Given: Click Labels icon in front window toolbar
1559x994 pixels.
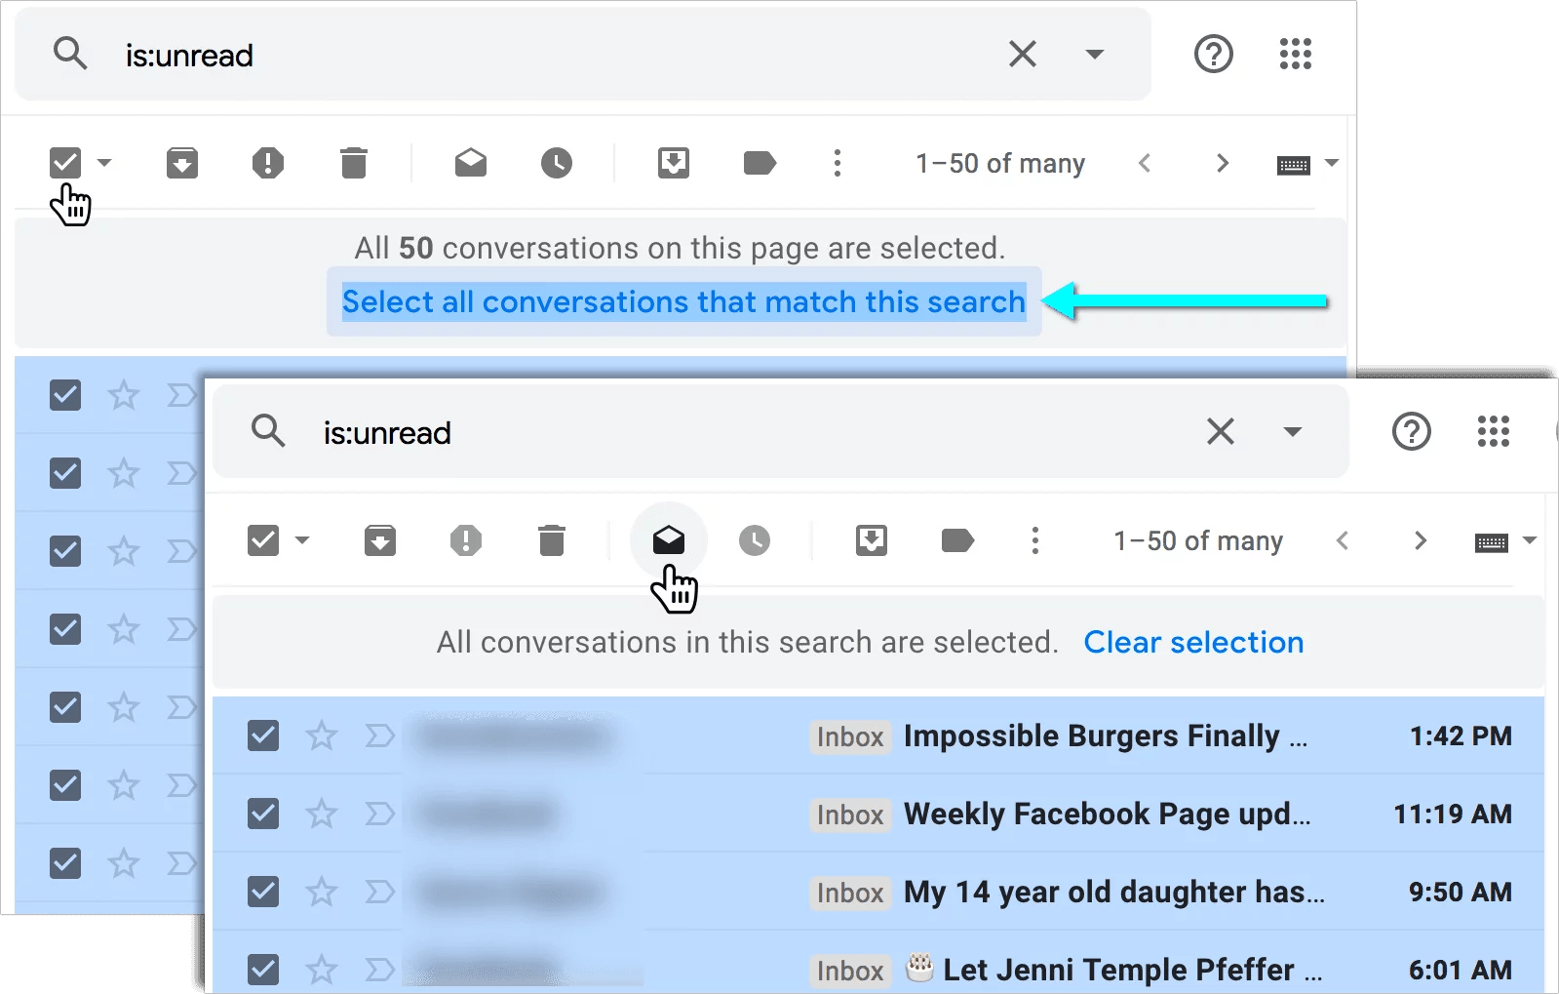Looking at the screenshot, I should tap(957, 540).
